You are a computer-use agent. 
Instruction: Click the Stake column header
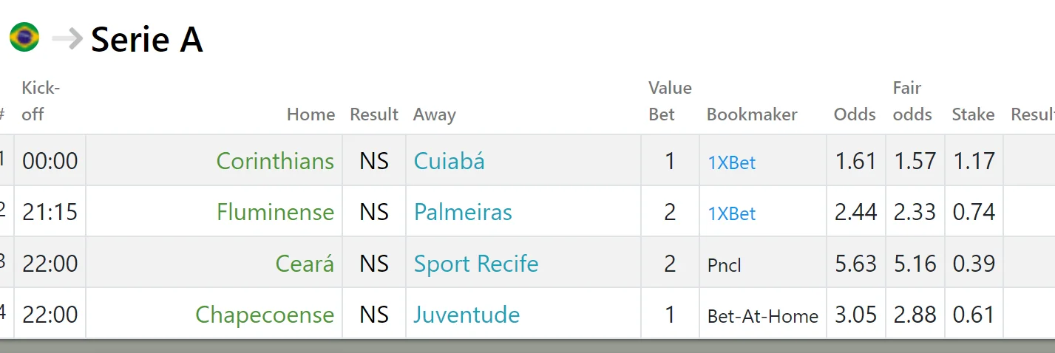(973, 114)
